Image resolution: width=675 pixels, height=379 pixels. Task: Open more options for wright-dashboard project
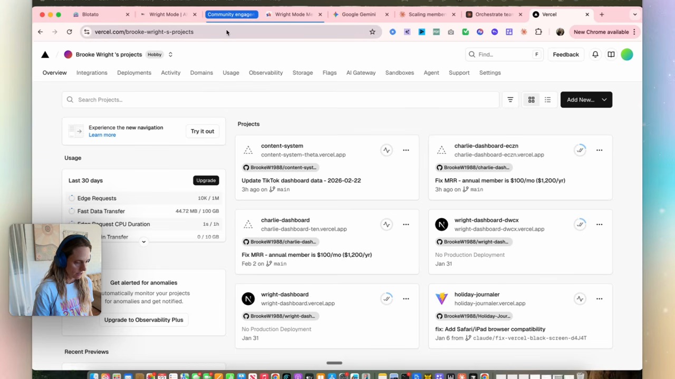tap(406, 298)
